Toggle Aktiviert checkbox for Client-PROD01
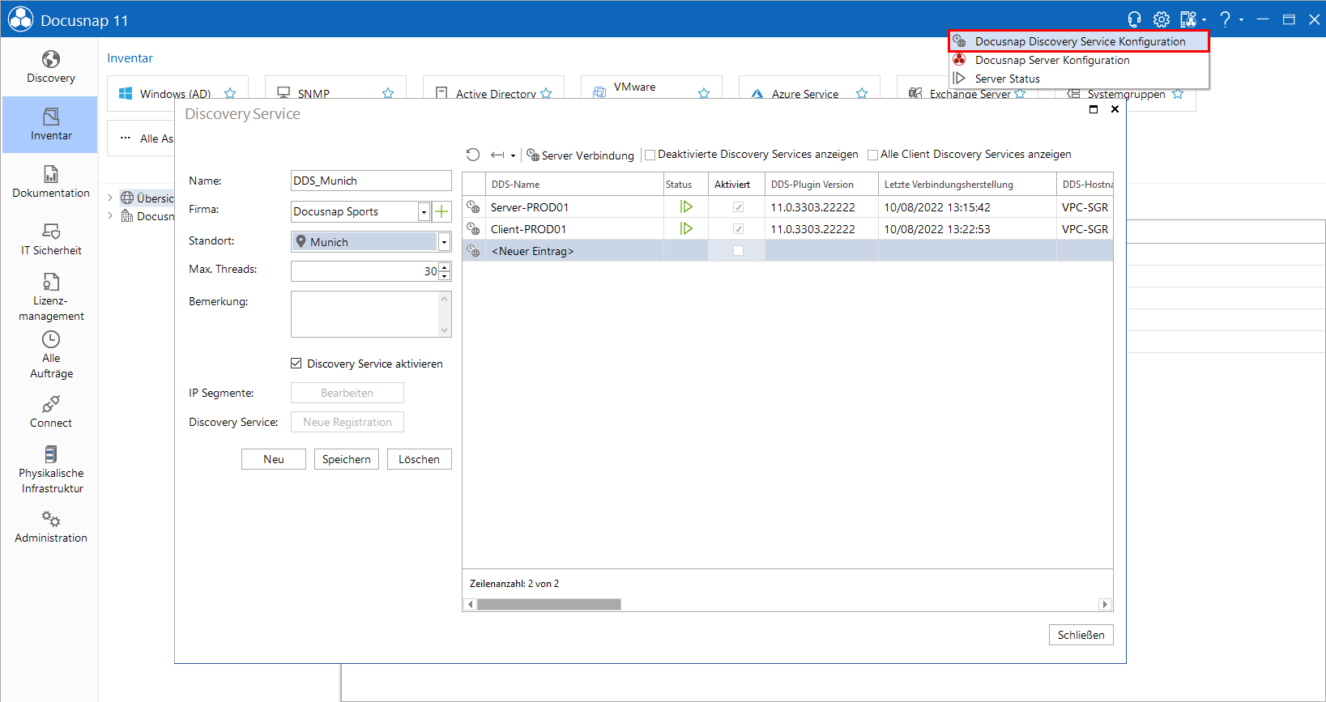 [738, 229]
